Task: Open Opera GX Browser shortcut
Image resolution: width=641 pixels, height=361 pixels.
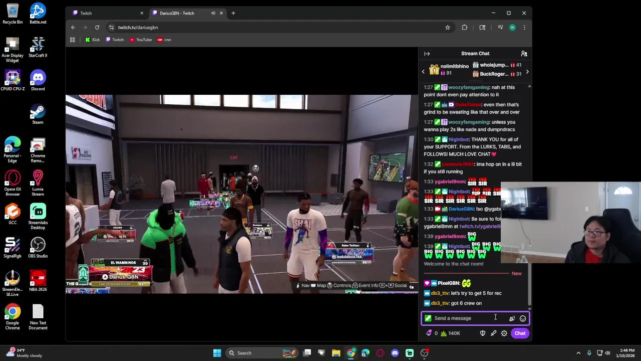Action: click(x=13, y=183)
